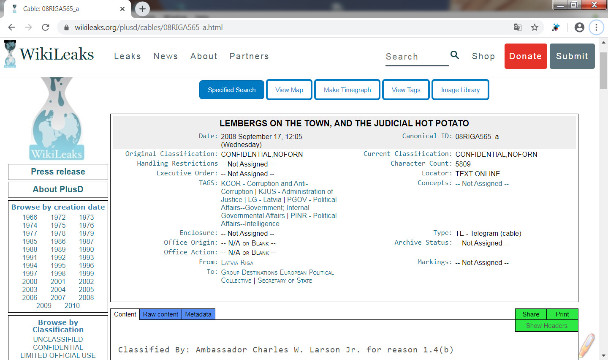
Task: Click the Concepts Not Assigned link
Action: coord(482,183)
